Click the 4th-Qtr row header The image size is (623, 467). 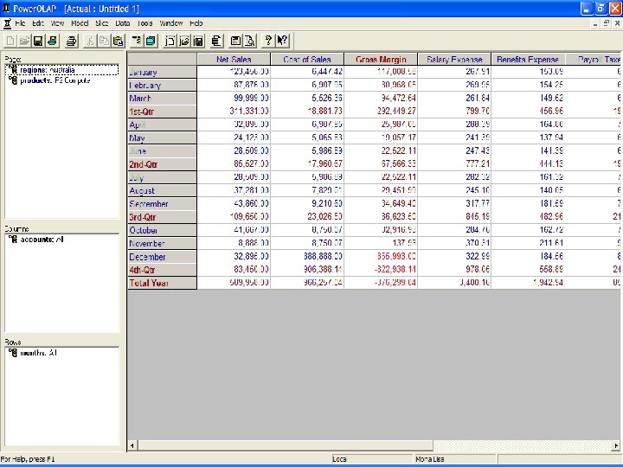point(162,270)
